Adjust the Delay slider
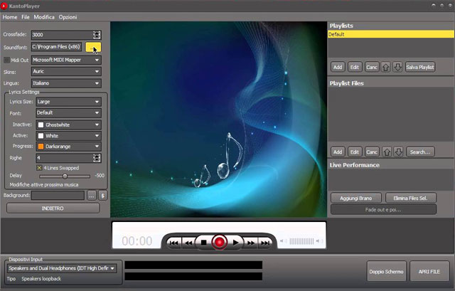The image size is (455, 291). click(65, 175)
